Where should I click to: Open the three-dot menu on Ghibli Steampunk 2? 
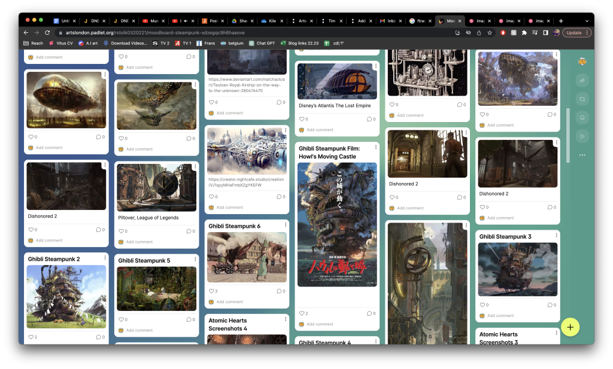click(x=105, y=258)
